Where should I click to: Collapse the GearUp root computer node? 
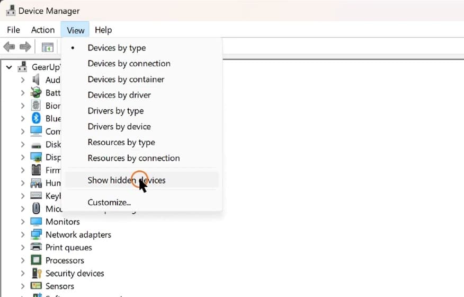10,67
